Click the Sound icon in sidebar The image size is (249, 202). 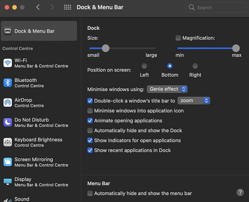point(7,200)
